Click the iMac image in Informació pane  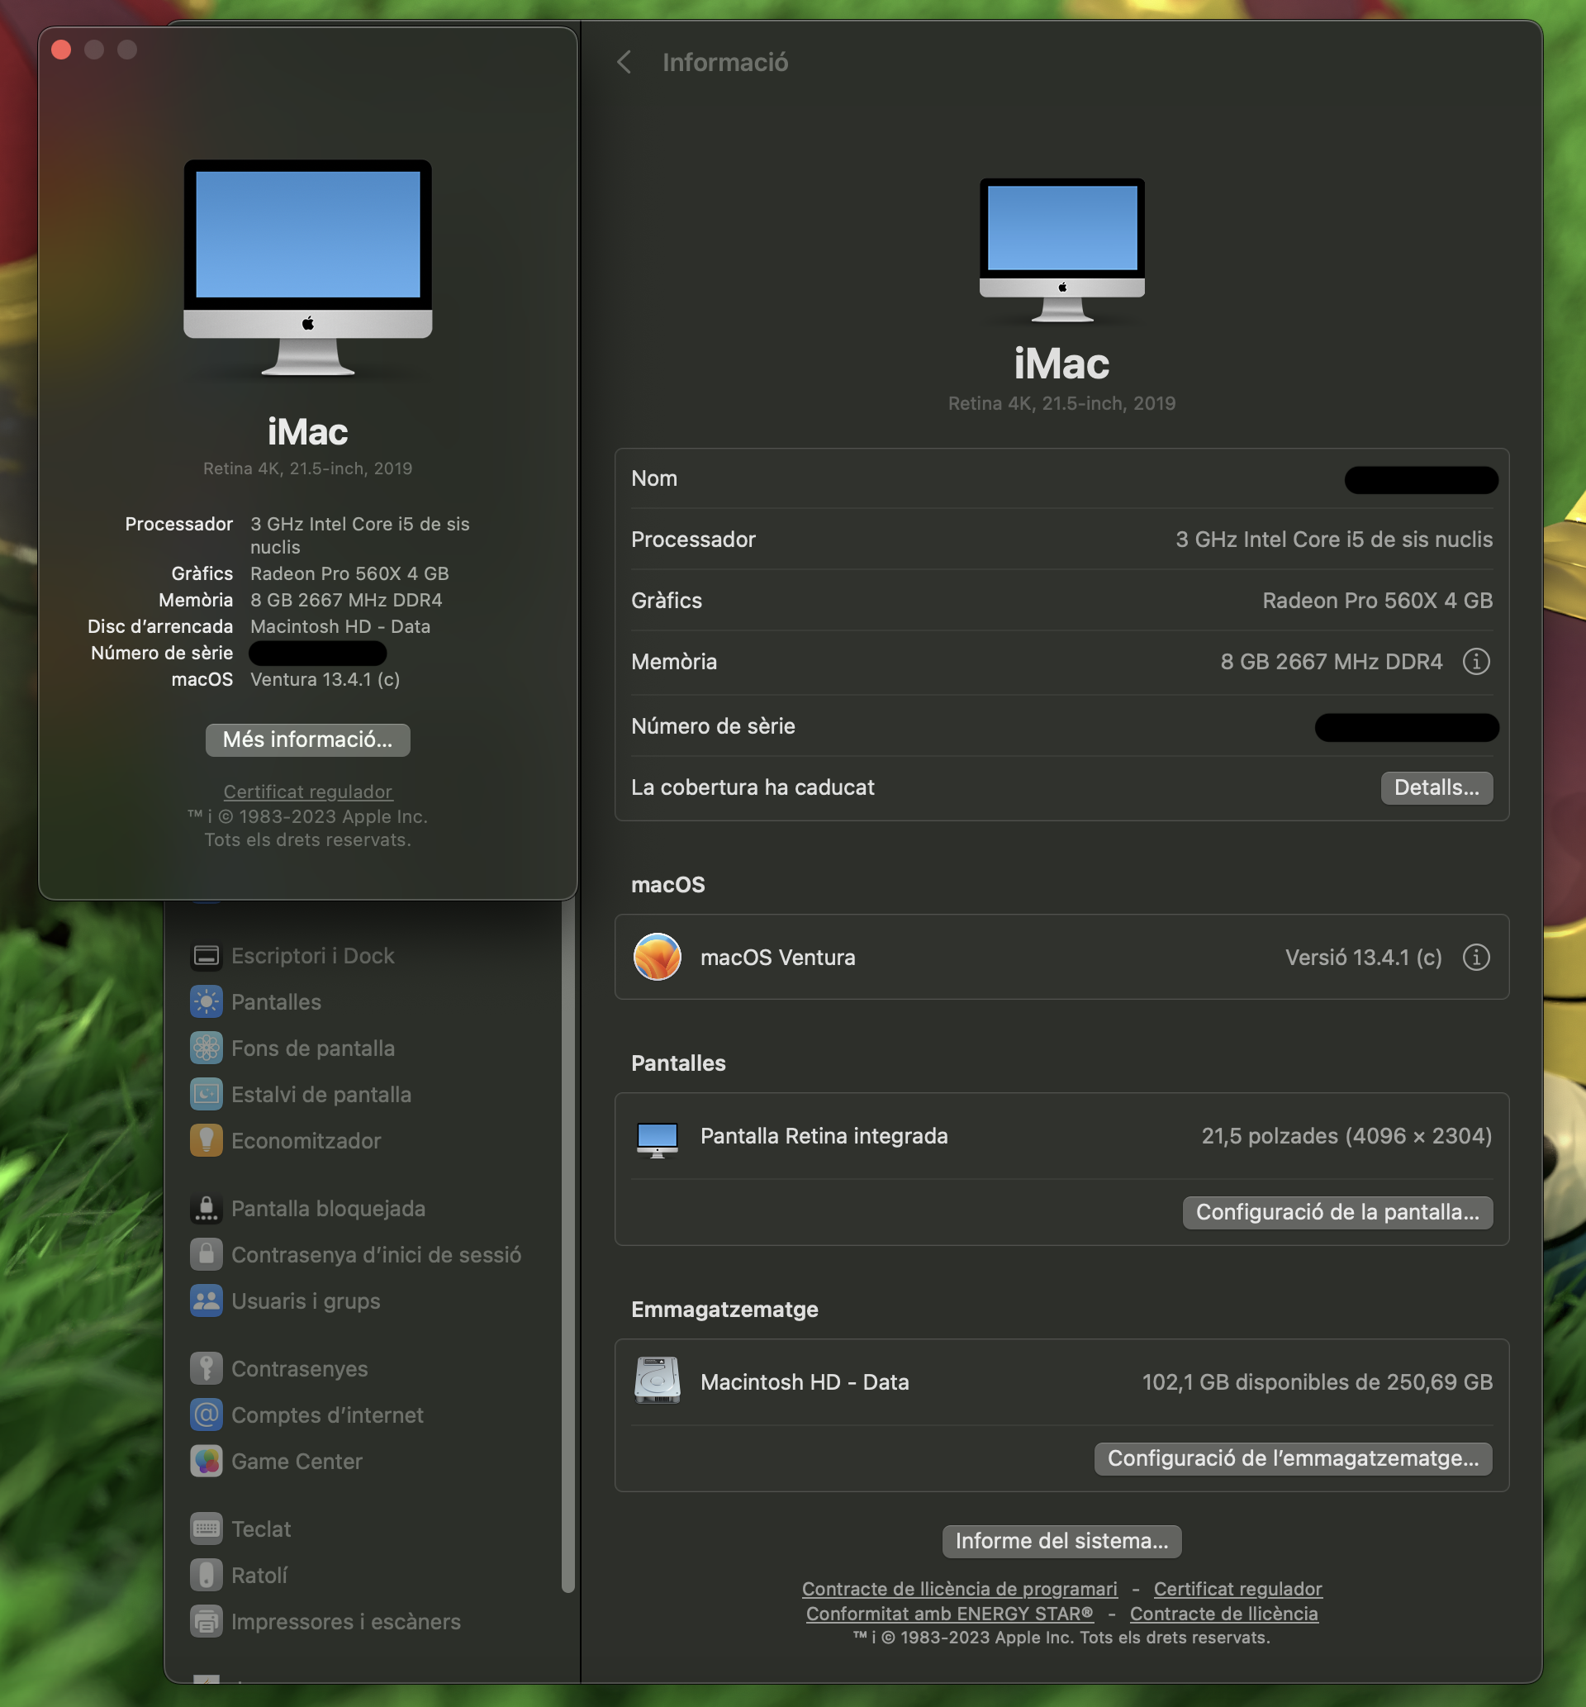tap(1062, 250)
